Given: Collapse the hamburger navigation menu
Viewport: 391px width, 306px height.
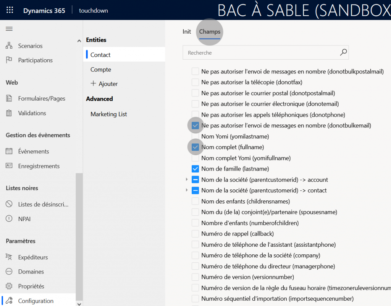Looking at the screenshot, I should pos(9,29).
